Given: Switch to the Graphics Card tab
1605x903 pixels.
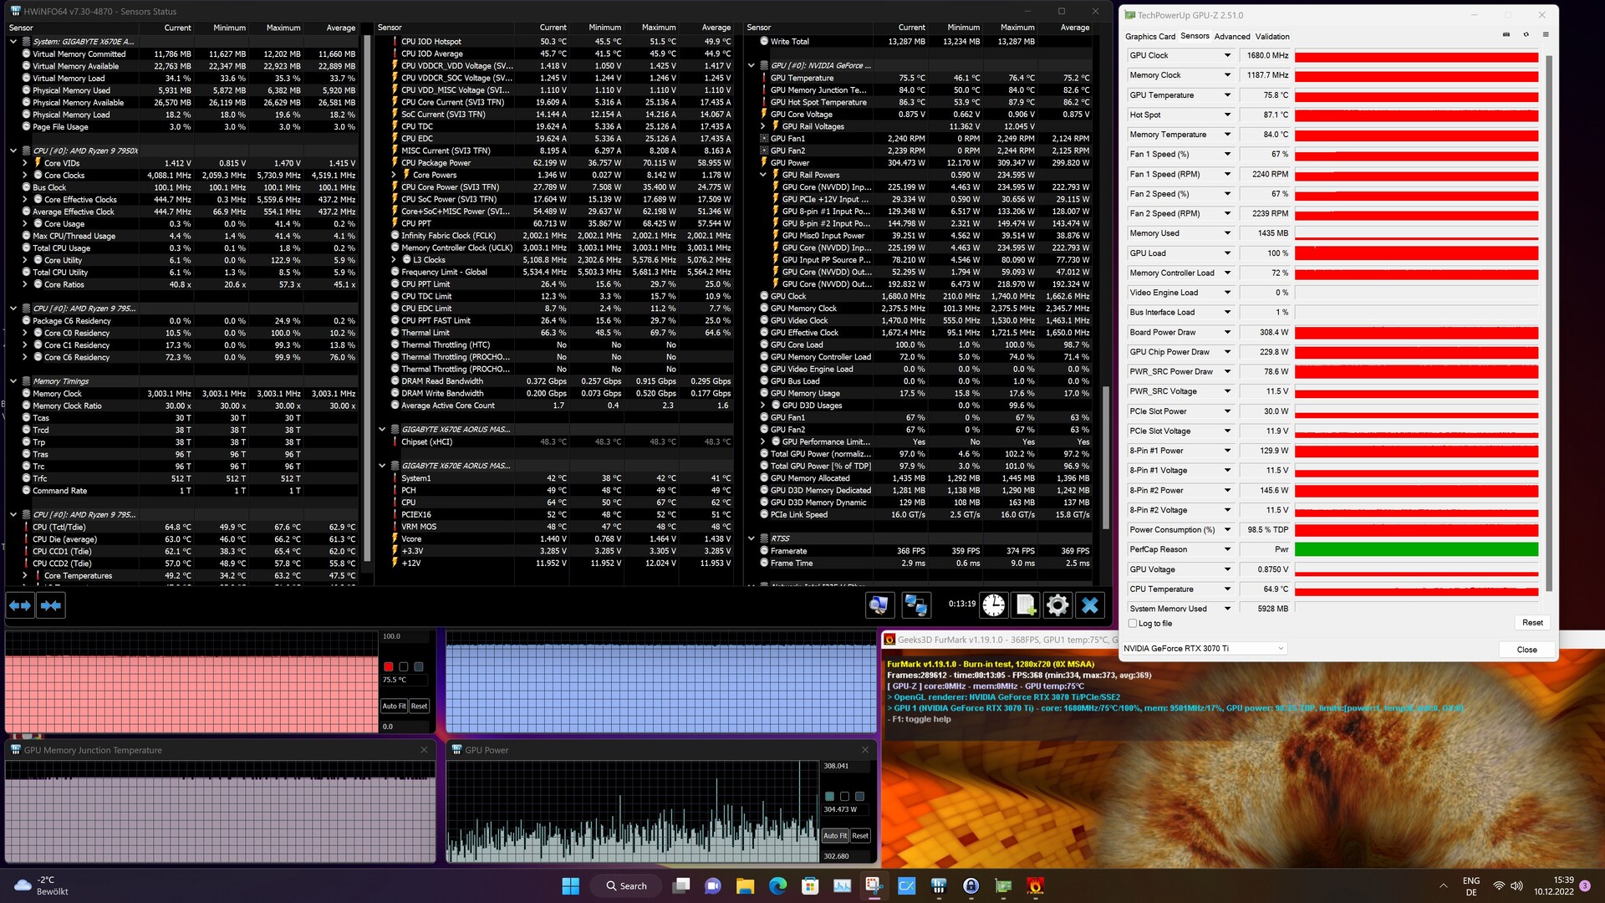Looking at the screenshot, I should click(1149, 37).
